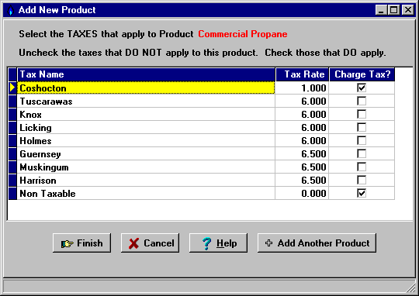Click the red X icon on Cancel
The image size is (419, 296).
click(133, 243)
